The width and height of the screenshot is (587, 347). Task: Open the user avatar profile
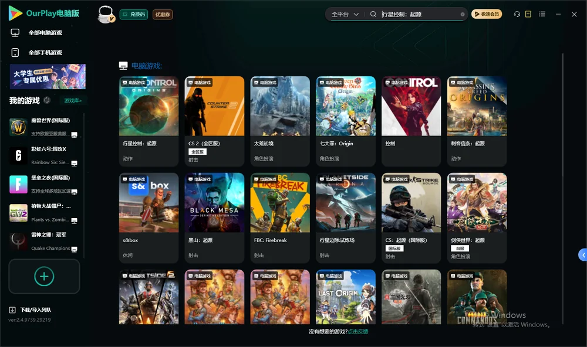106,14
